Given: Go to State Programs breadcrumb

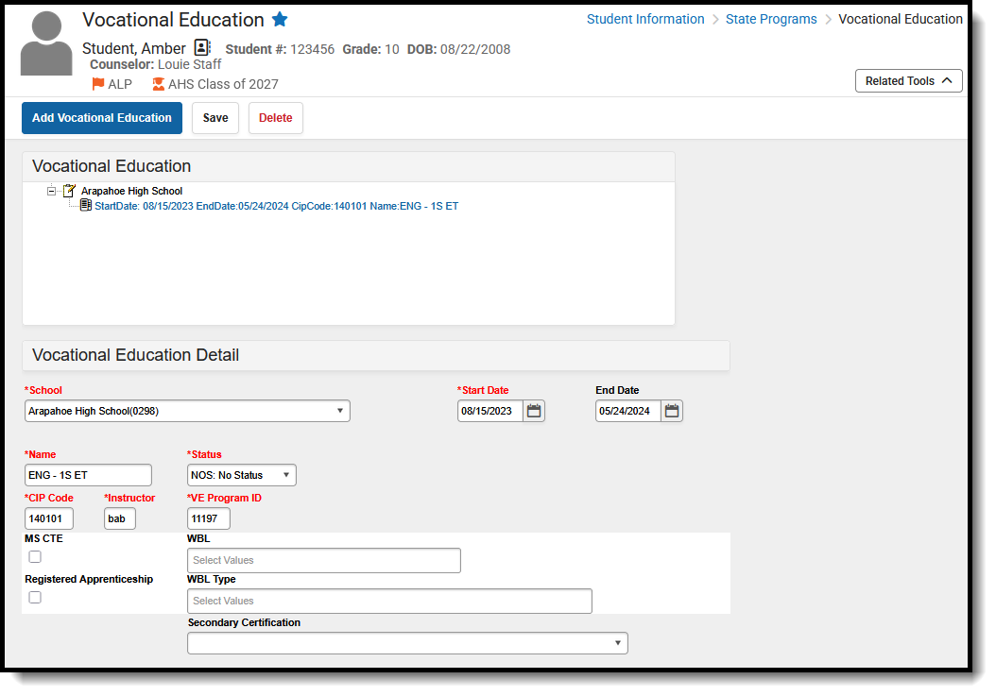Looking at the screenshot, I should [x=771, y=19].
